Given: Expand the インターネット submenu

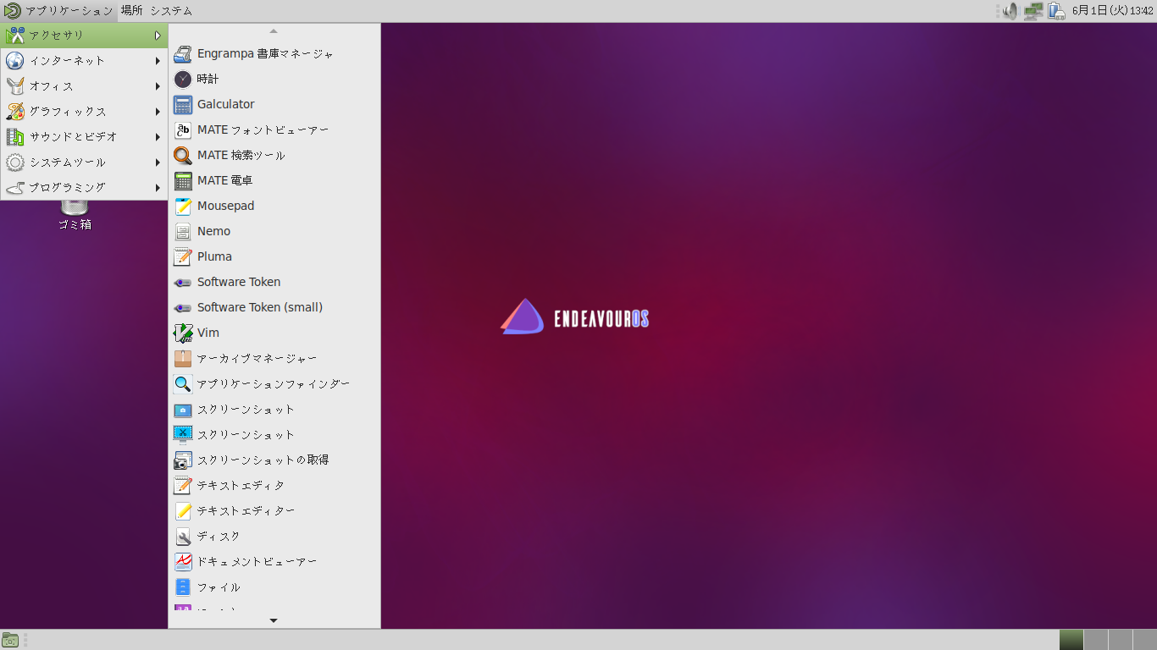Looking at the screenshot, I should (84, 60).
